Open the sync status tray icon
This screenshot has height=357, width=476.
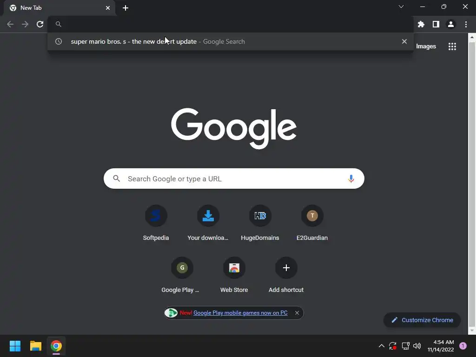tap(393, 346)
